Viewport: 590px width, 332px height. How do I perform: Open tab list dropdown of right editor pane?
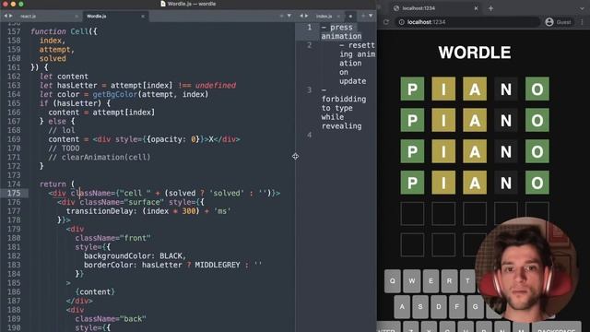pos(371,16)
